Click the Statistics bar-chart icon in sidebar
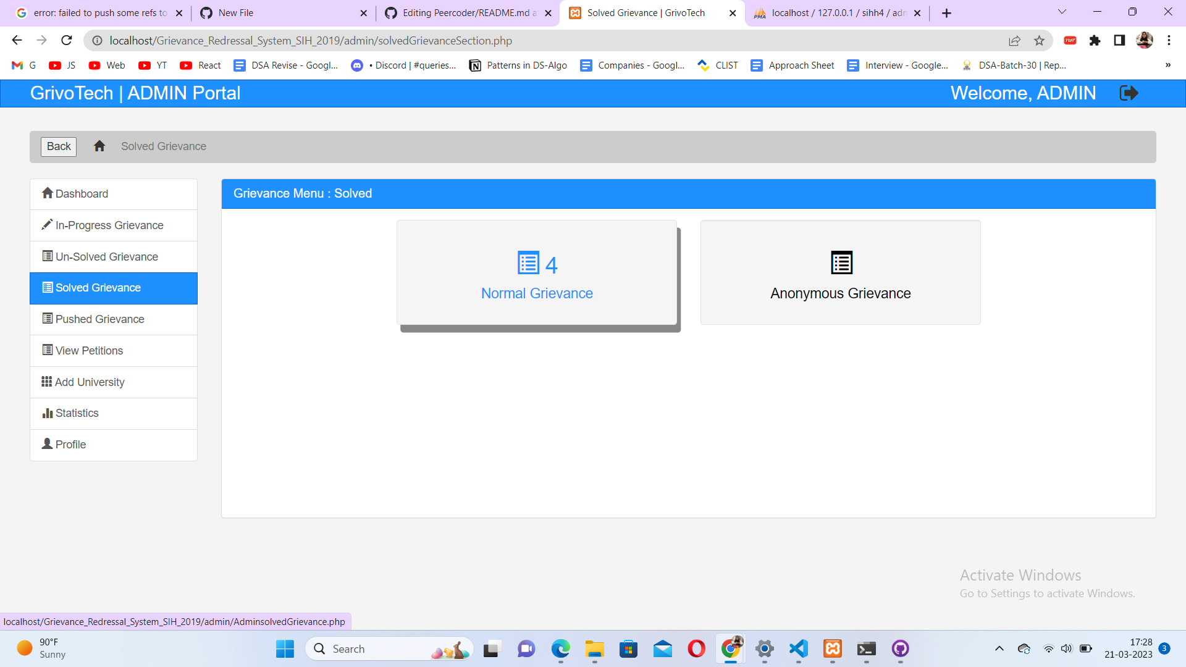The width and height of the screenshot is (1186, 667). click(x=48, y=413)
